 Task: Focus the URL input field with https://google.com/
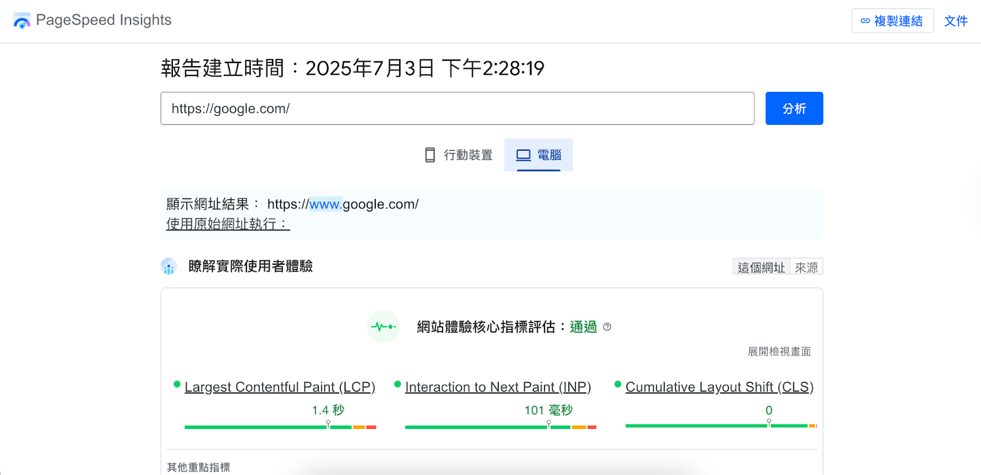(x=457, y=108)
